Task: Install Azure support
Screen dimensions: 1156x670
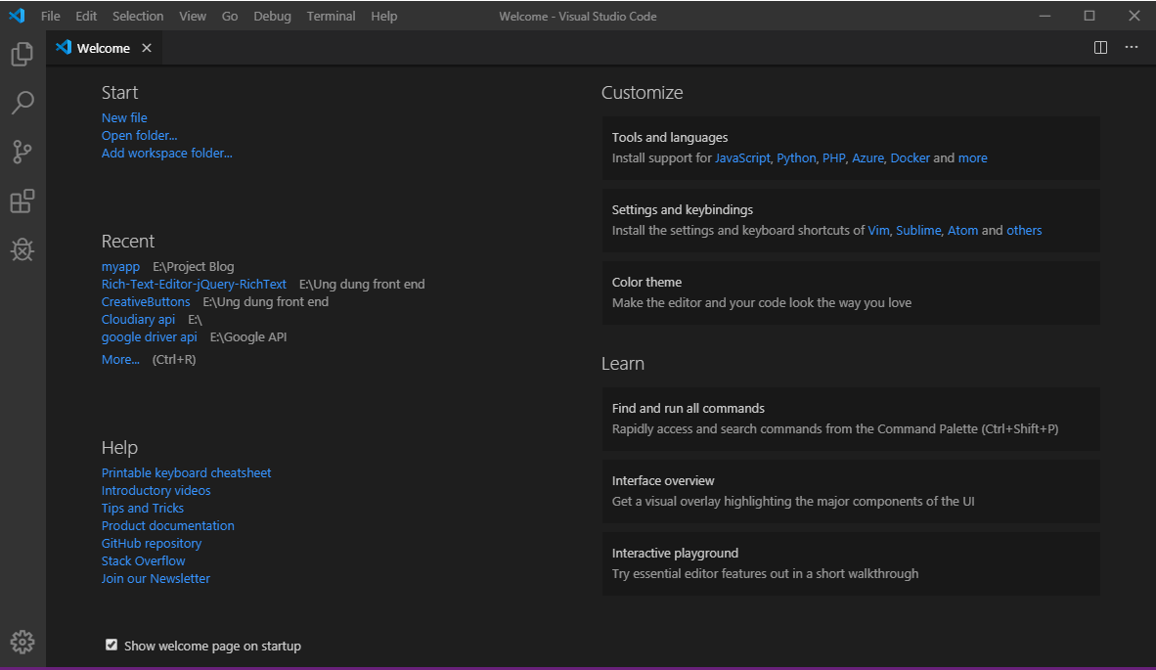Action: click(867, 158)
